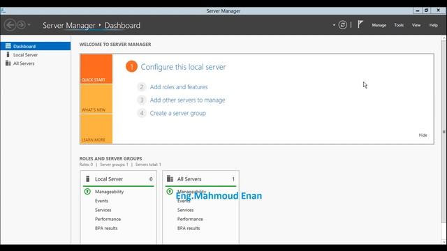Click Create a server group

178,113
